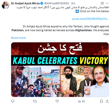The height and width of the screenshot is (105, 111).
Task: Open Dr Amjad Ayub Mirza's profile picture
Action: pos(6,5)
